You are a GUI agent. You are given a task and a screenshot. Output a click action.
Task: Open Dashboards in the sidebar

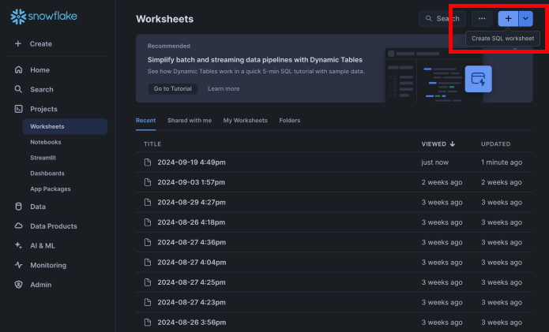coord(47,173)
